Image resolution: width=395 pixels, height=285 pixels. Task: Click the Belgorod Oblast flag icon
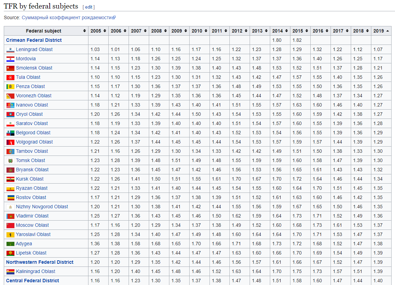pyautogui.click(x=10, y=133)
